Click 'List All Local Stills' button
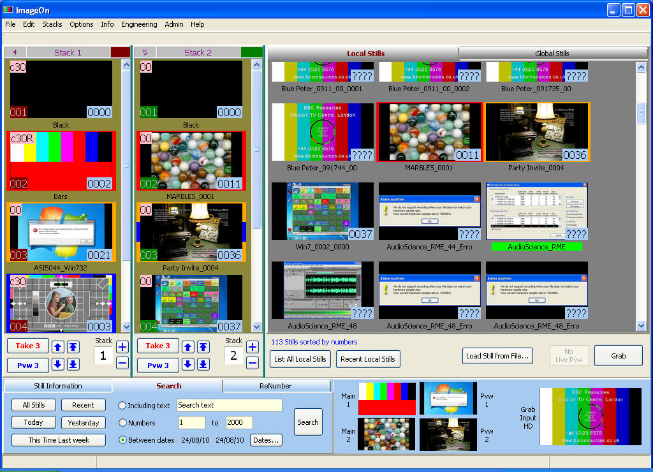 [x=300, y=359]
